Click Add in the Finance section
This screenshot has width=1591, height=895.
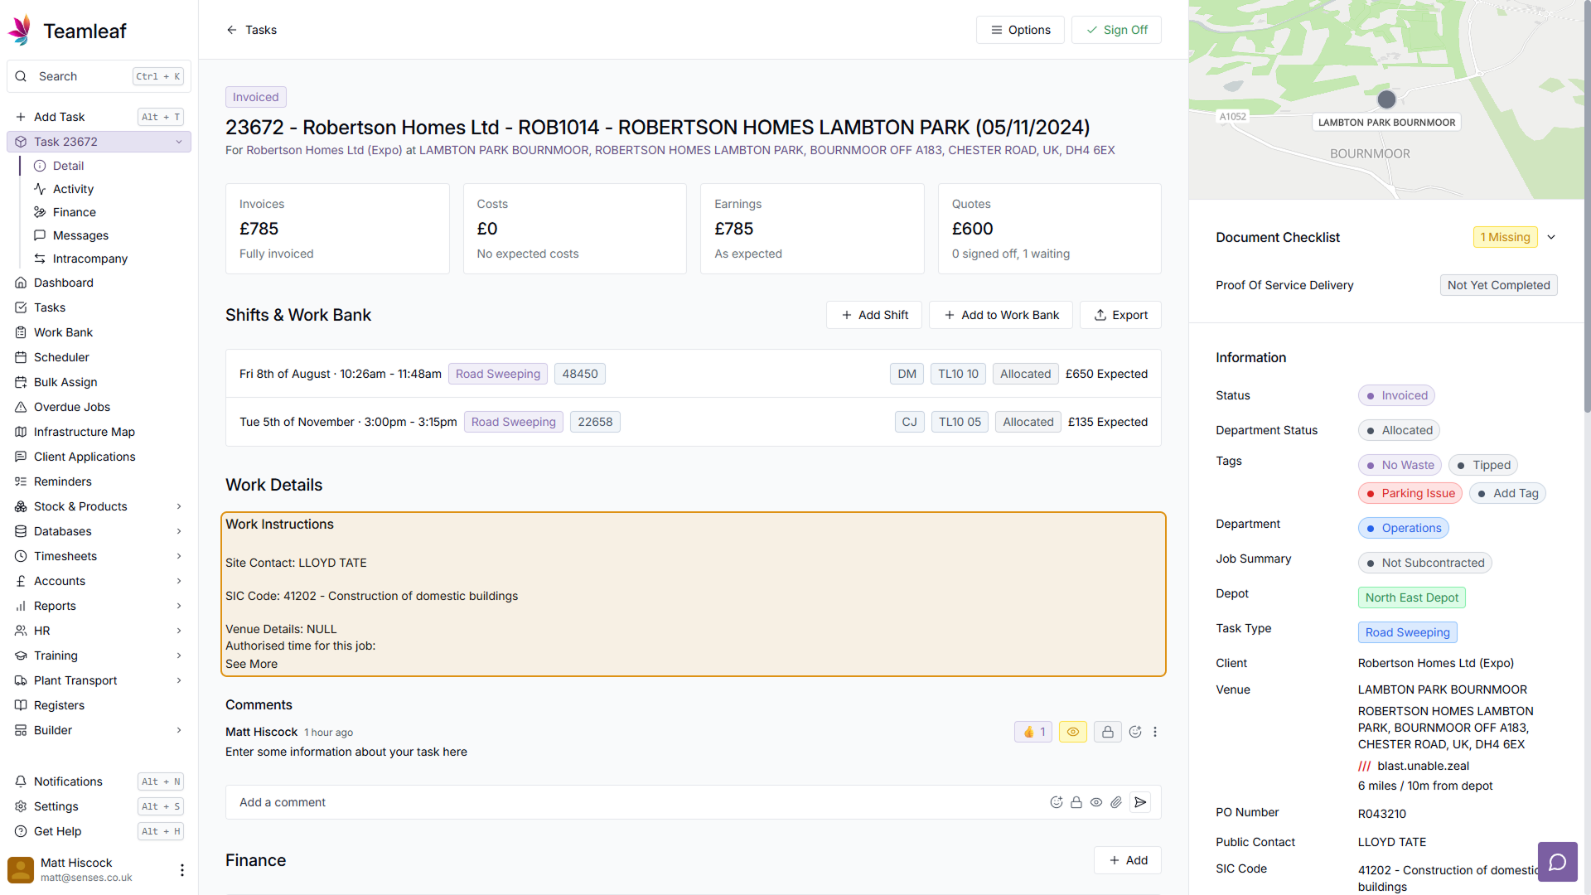click(1128, 860)
